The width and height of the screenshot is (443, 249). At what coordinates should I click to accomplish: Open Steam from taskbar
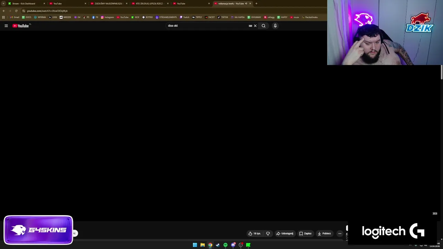(x=218, y=245)
